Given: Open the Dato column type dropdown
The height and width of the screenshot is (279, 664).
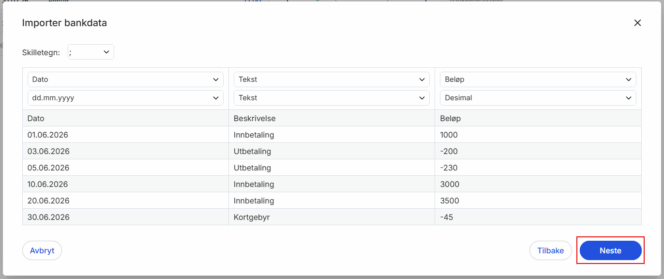Looking at the screenshot, I should coord(125,79).
